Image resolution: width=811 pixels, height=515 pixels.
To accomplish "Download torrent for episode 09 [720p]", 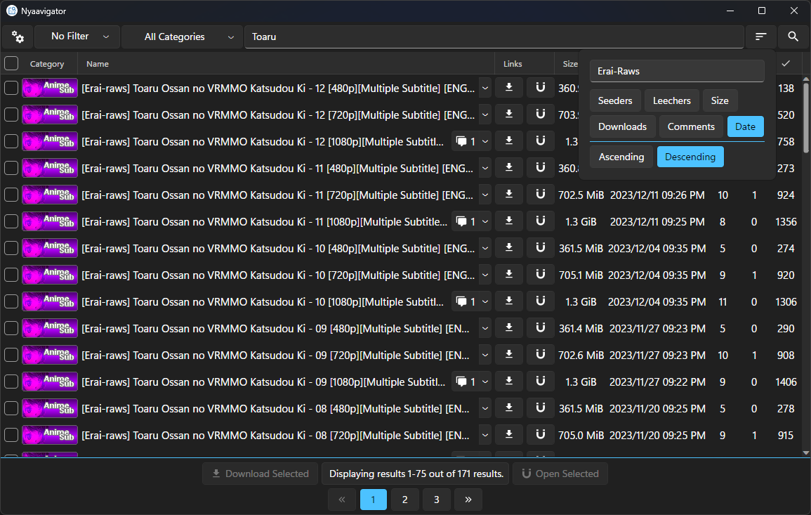I will [x=509, y=355].
